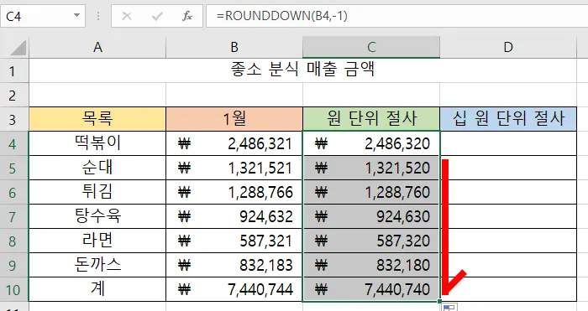Click cell with value 587,321

tap(234, 241)
